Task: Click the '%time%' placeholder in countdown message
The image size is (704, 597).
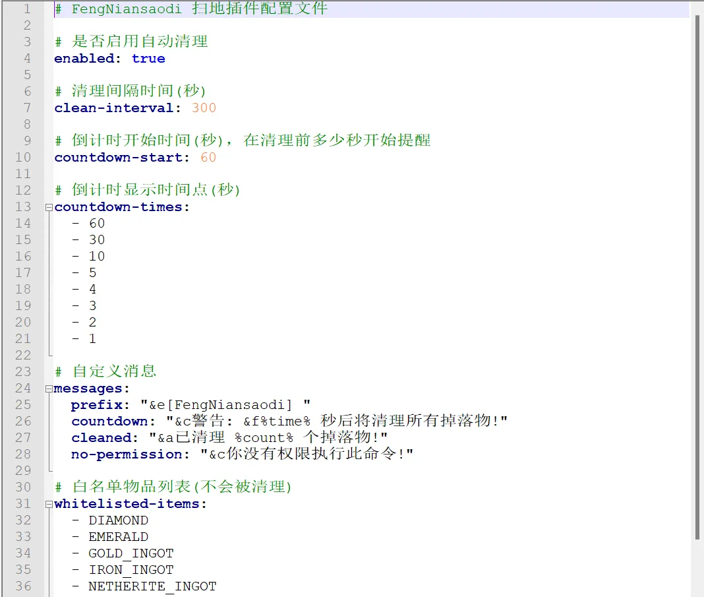Action: [x=285, y=422]
